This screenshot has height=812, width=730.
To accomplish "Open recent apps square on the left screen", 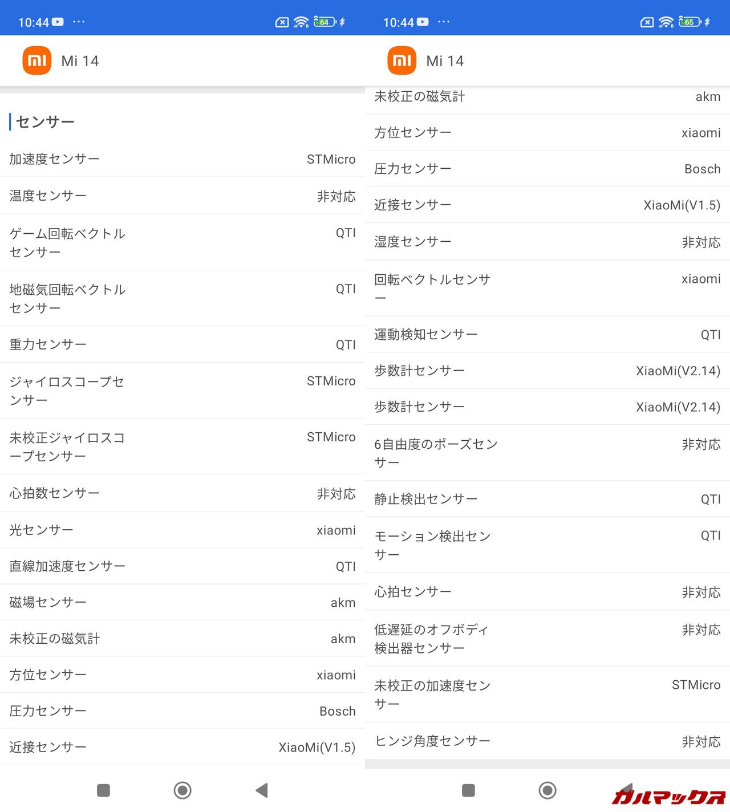I will pyautogui.click(x=103, y=790).
